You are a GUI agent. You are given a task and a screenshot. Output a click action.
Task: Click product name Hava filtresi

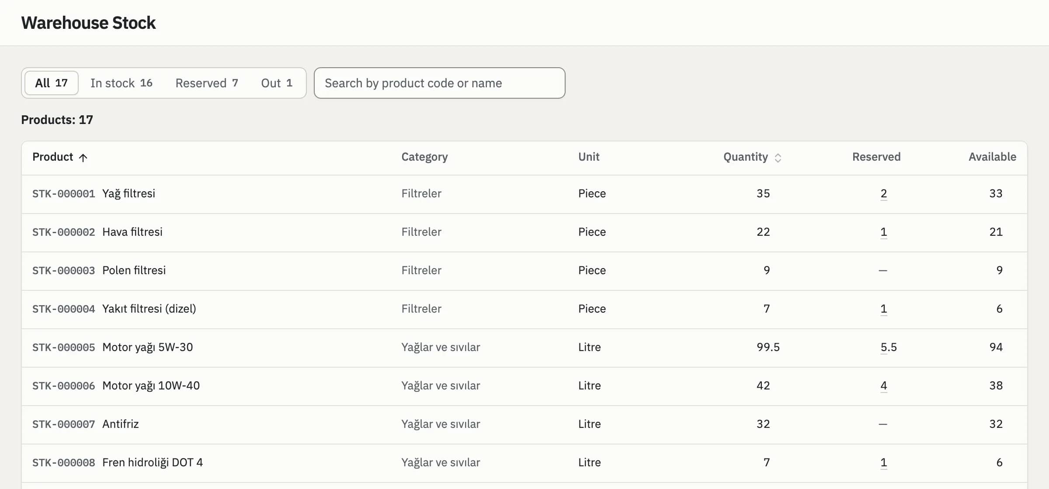click(x=132, y=232)
